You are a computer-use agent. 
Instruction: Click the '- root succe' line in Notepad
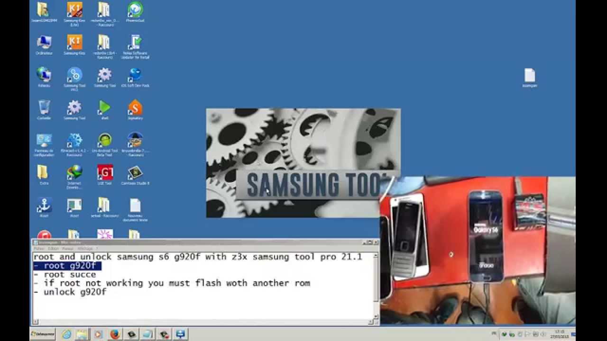click(64, 275)
